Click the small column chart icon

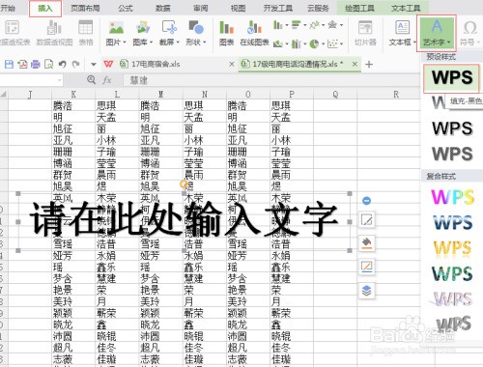pyautogui.click(x=277, y=24)
